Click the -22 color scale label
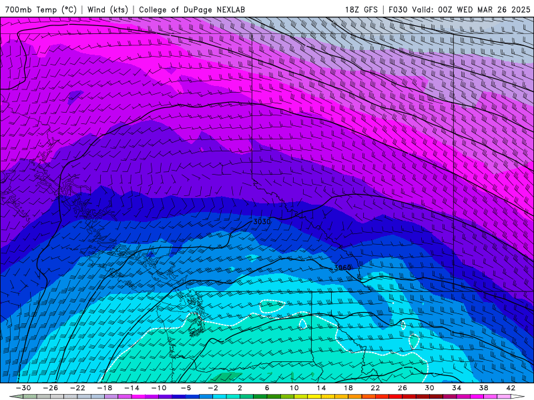Viewport: 534px width, 400px height. tap(77, 388)
